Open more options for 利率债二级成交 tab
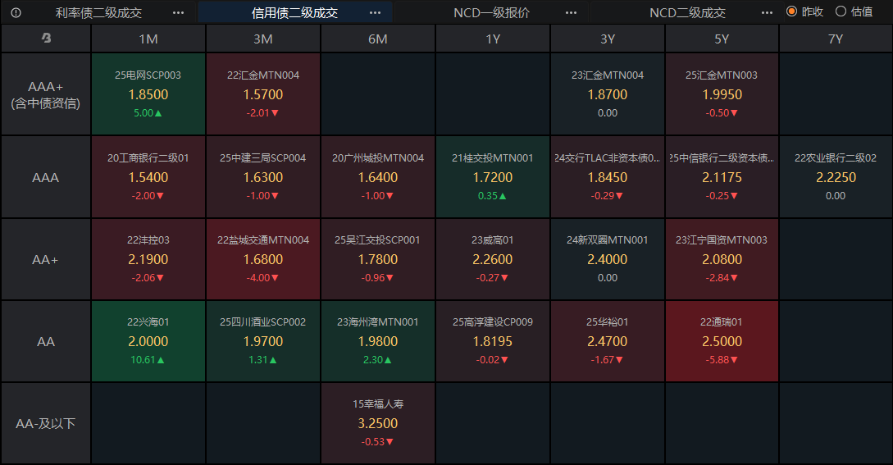893x465 pixels. point(178,12)
